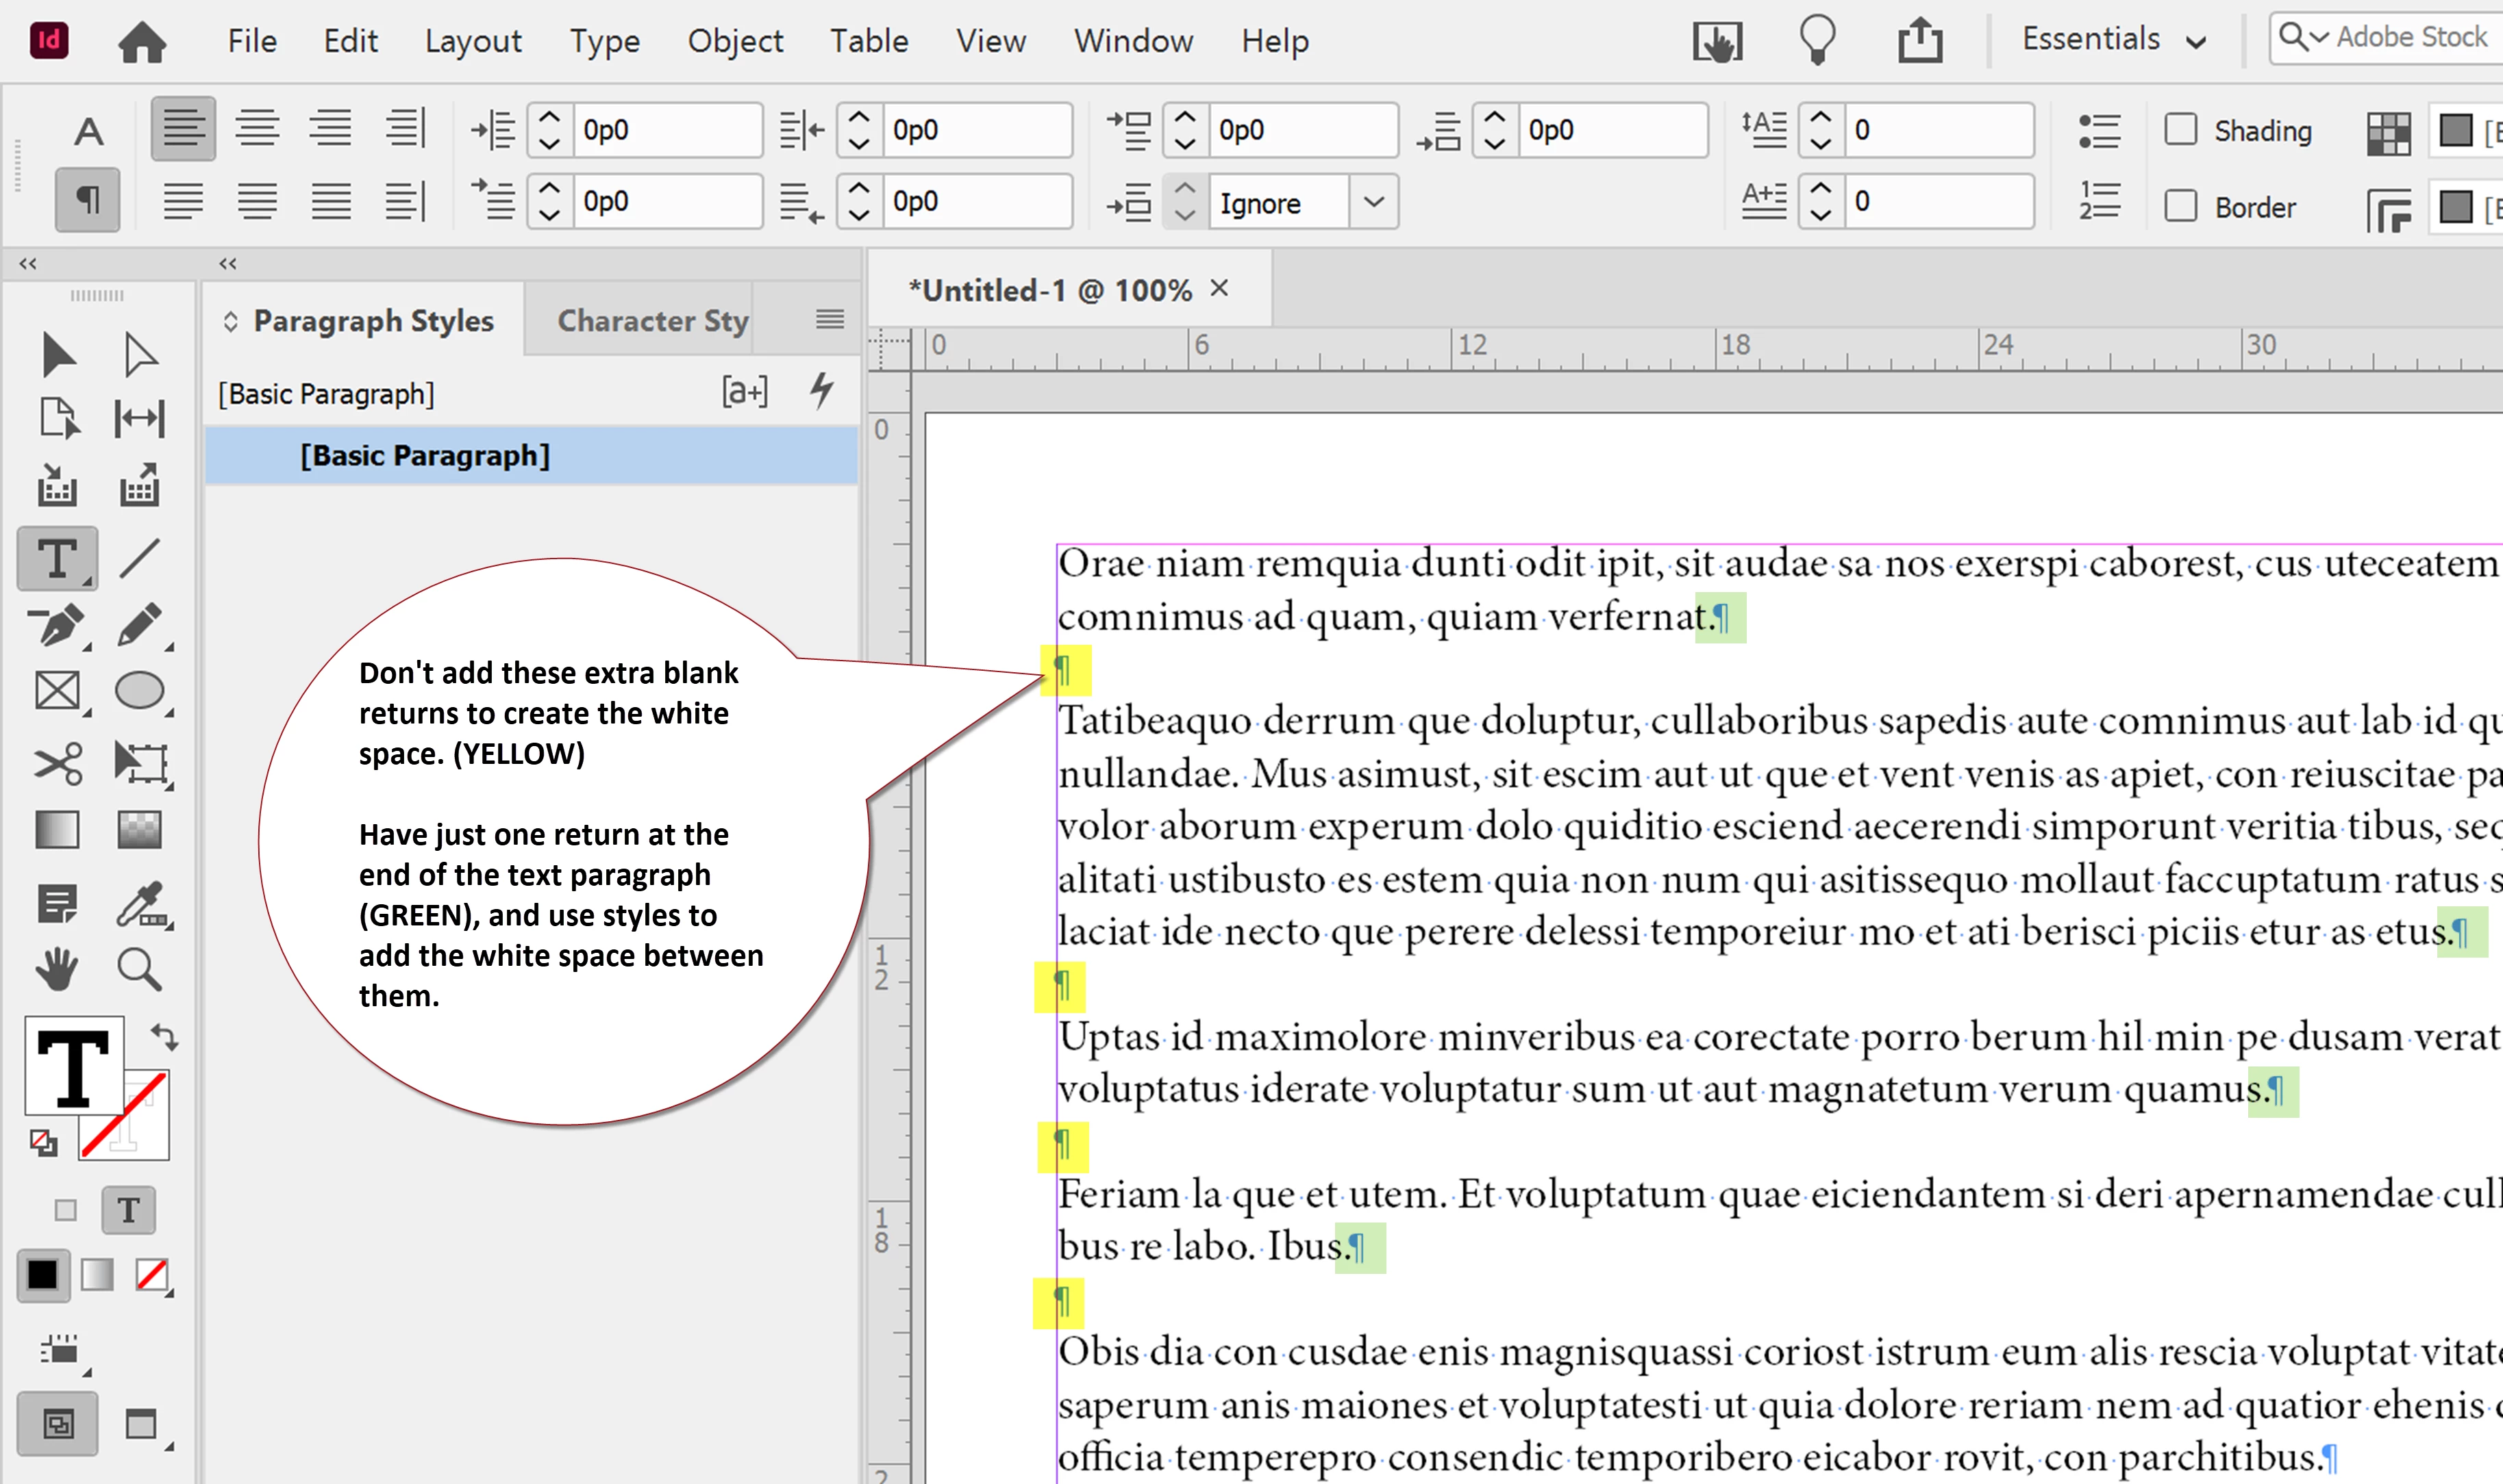This screenshot has height=1484, width=2503.
Task: Open the Ignore span columns dropdown
Action: (x=1375, y=203)
